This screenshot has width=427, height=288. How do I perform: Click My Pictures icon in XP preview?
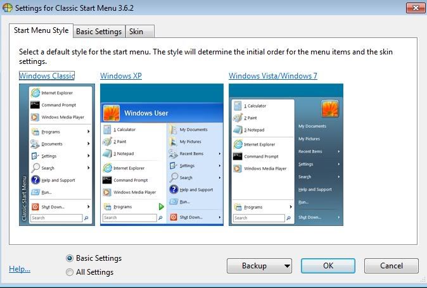[173, 141]
